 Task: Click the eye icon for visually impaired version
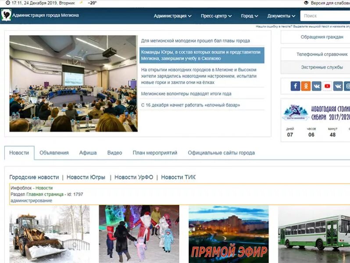(x=306, y=3)
